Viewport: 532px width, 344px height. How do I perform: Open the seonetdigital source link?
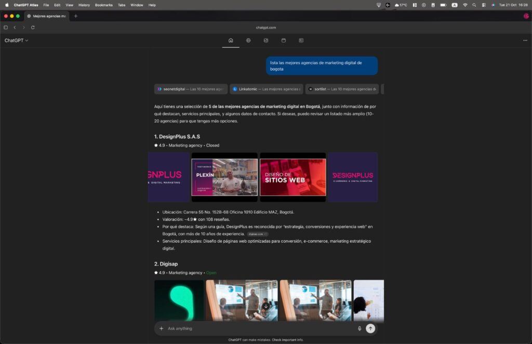coord(191,89)
